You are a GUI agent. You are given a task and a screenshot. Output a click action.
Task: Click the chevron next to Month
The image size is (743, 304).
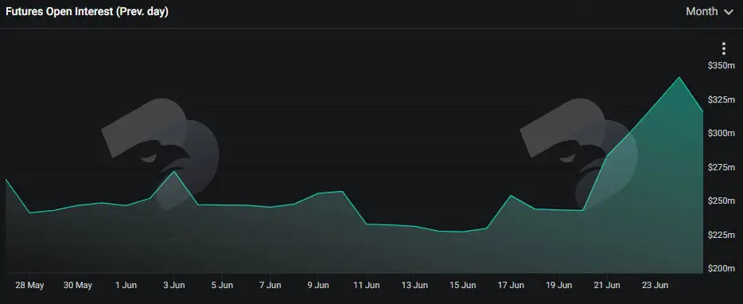coord(729,12)
